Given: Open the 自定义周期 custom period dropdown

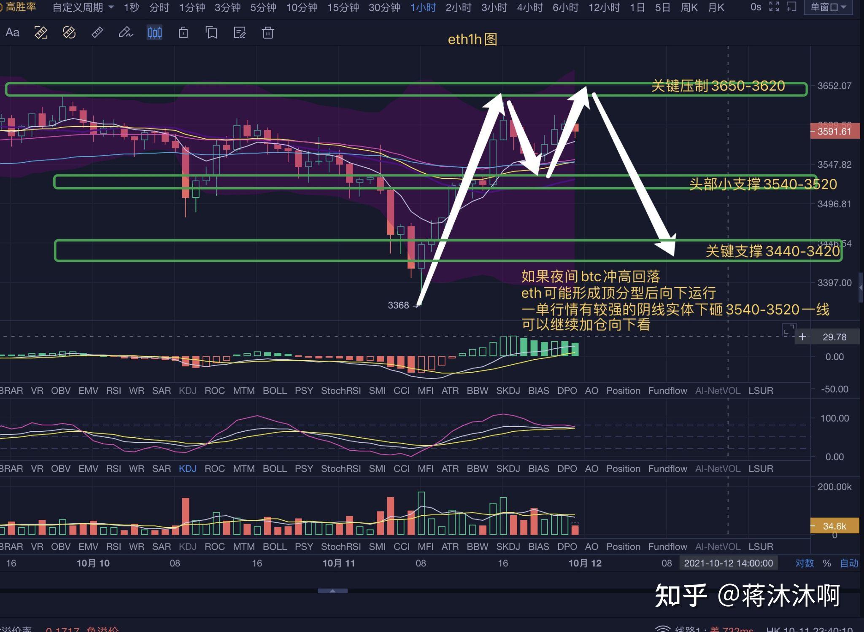Looking at the screenshot, I should [x=83, y=7].
